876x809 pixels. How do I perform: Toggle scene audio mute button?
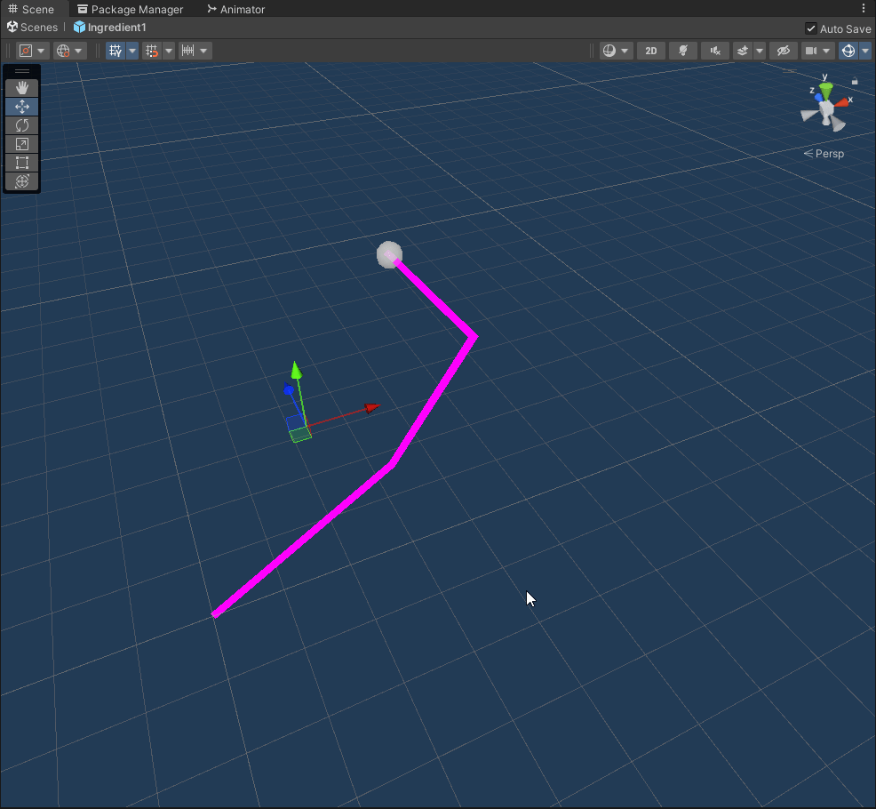click(715, 51)
